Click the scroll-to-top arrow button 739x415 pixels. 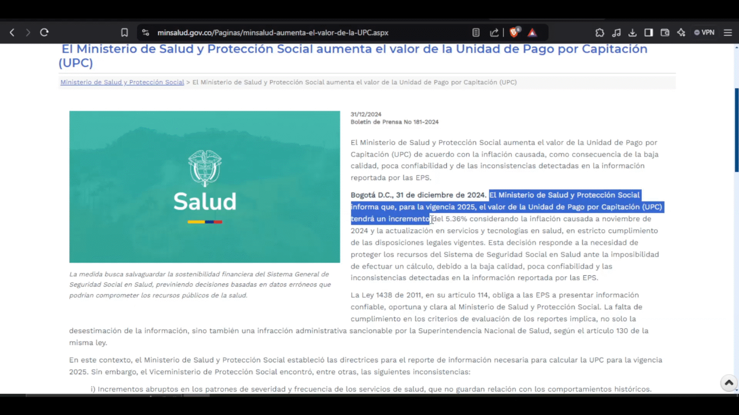click(729, 383)
